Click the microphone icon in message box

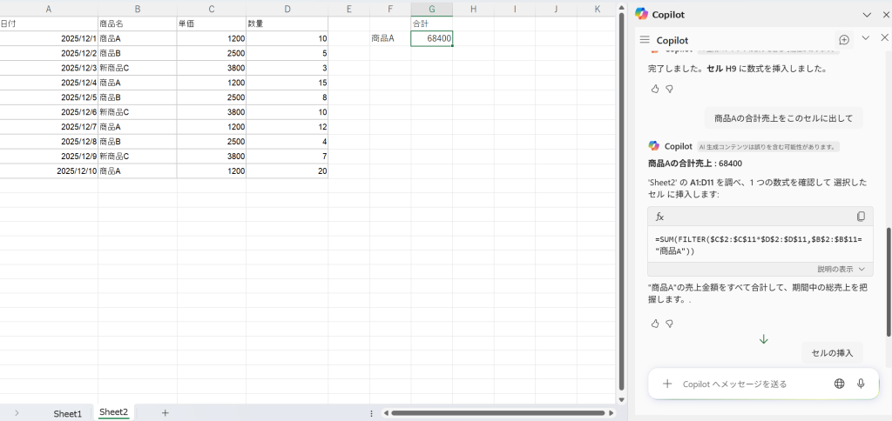[x=861, y=384]
